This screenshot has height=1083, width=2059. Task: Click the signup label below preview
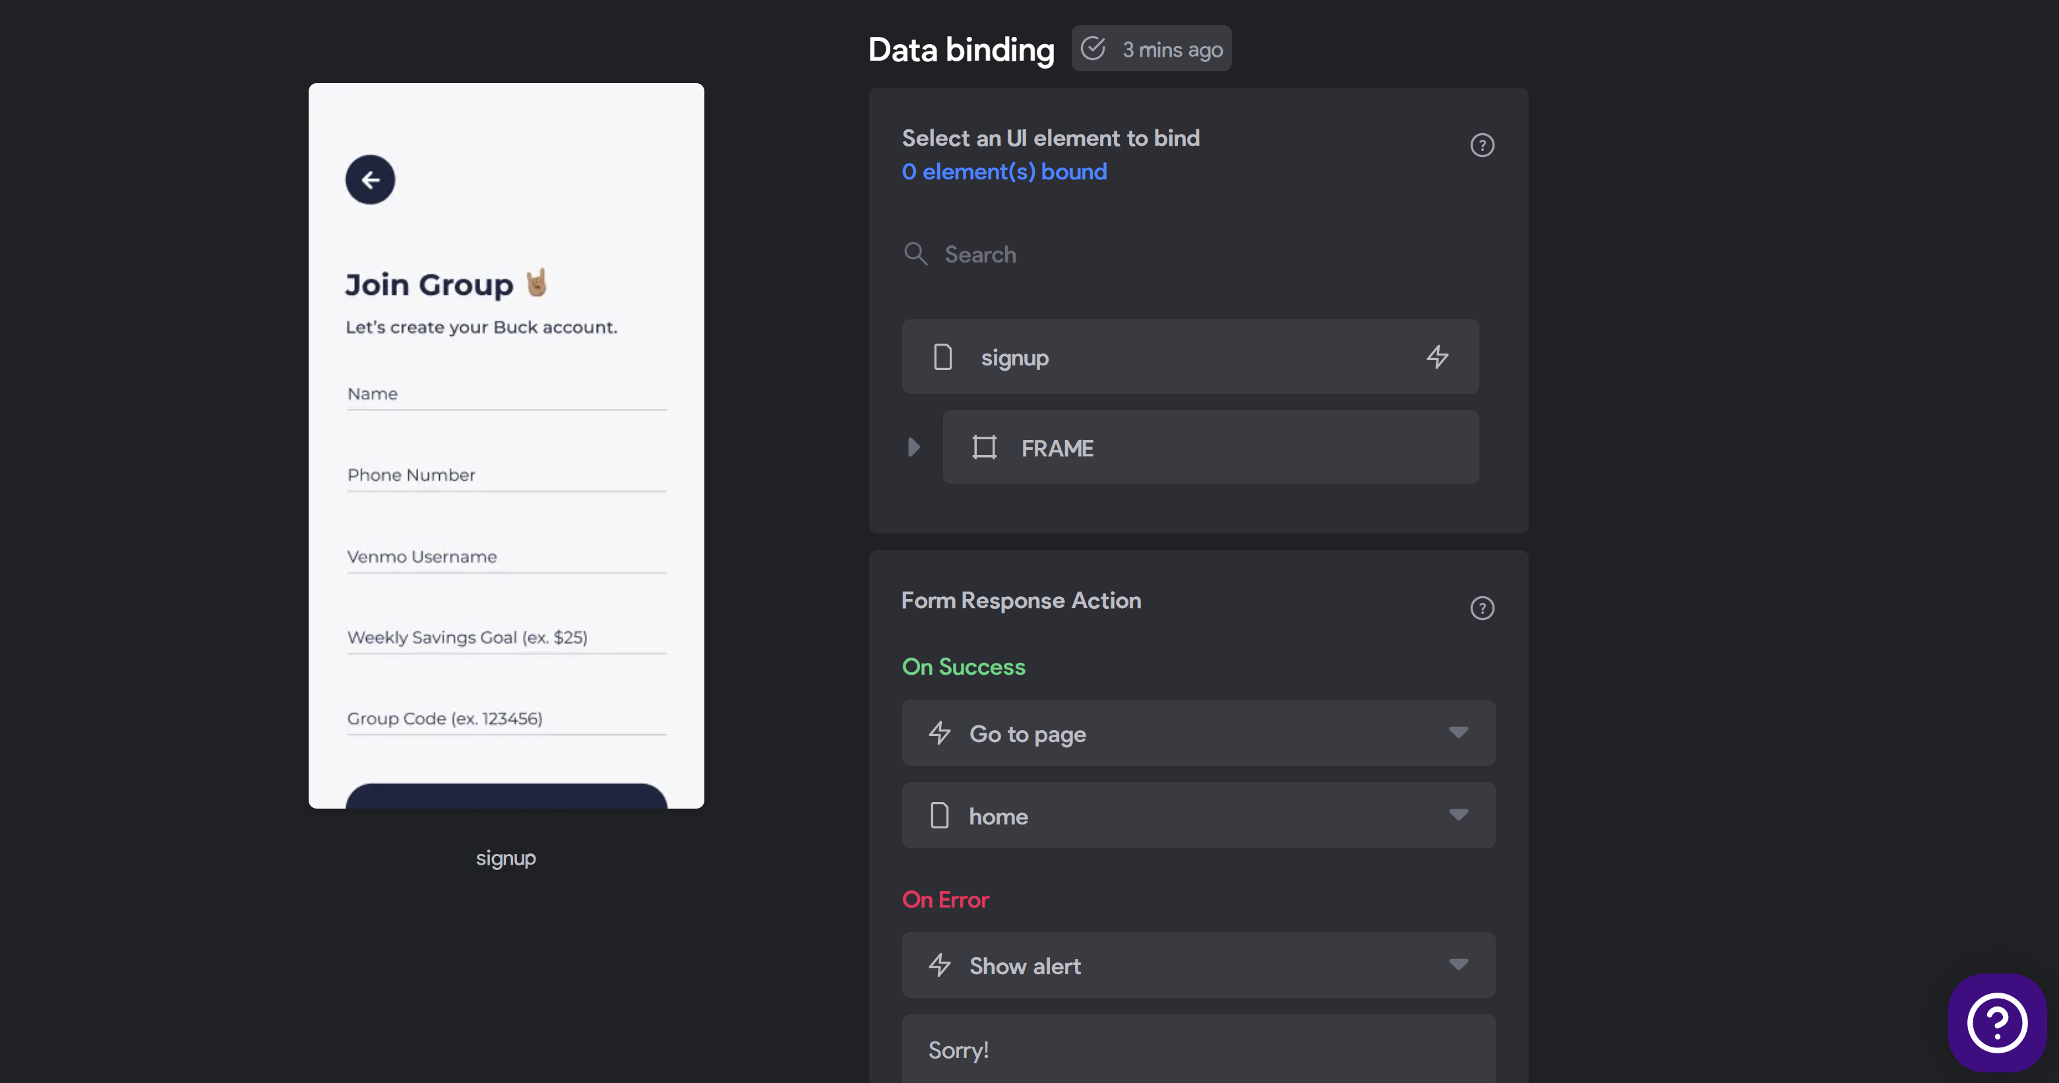coord(506,858)
